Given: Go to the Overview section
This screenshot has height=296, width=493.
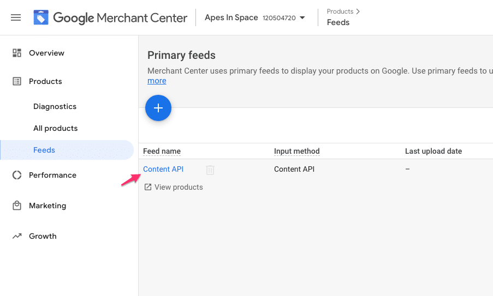Looking at the screenshot, I should coord(46,53).
